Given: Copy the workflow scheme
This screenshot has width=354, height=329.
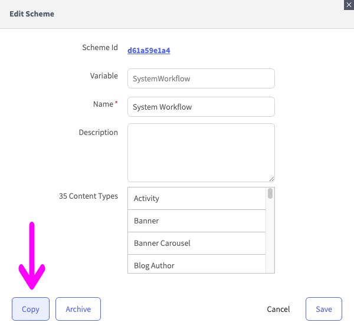Looking at the screenshot, I should [31, 309].
